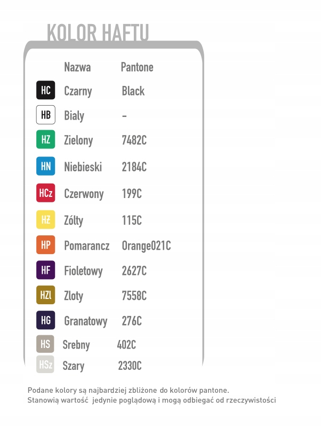
Task: Click the Pantone disclaimer footnote text
Action: (x=152, y=395)
